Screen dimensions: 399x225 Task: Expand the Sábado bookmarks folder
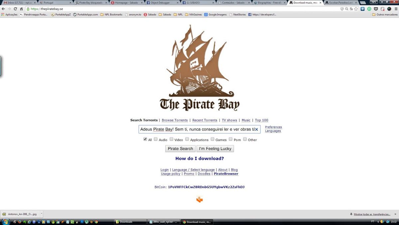point(165,15)
